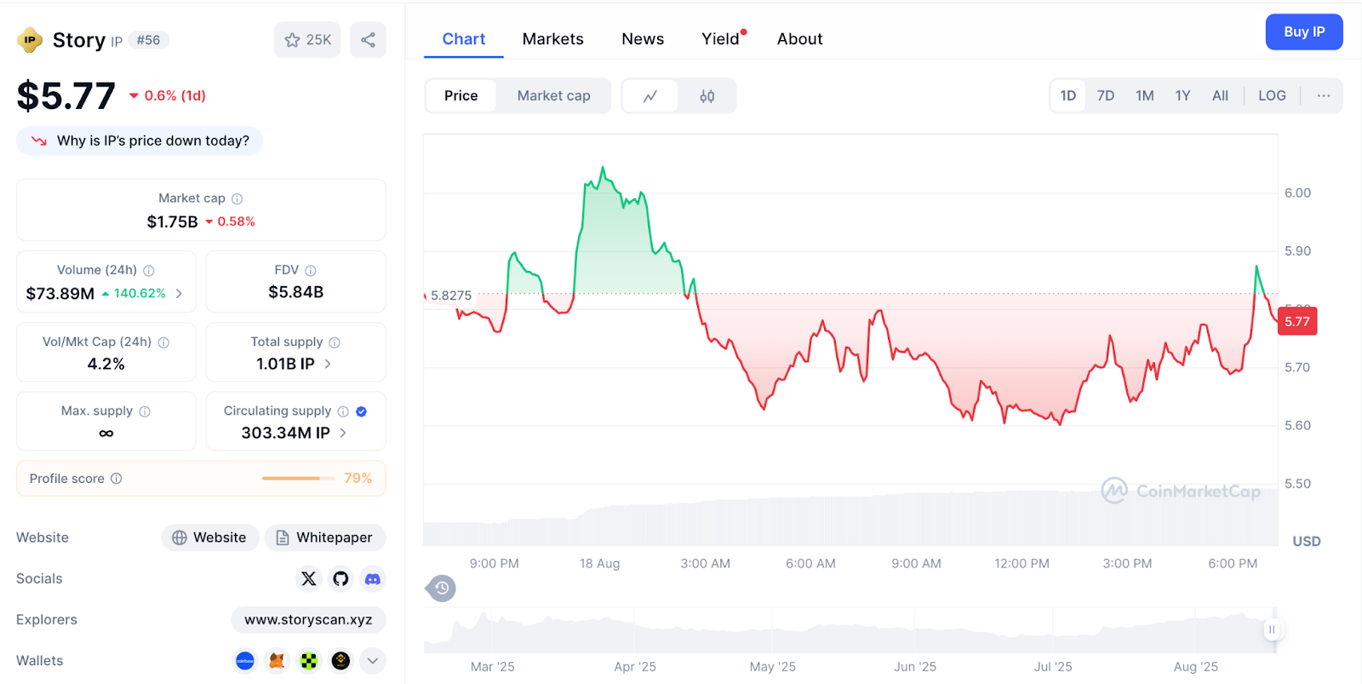Open the News tab

643,39
